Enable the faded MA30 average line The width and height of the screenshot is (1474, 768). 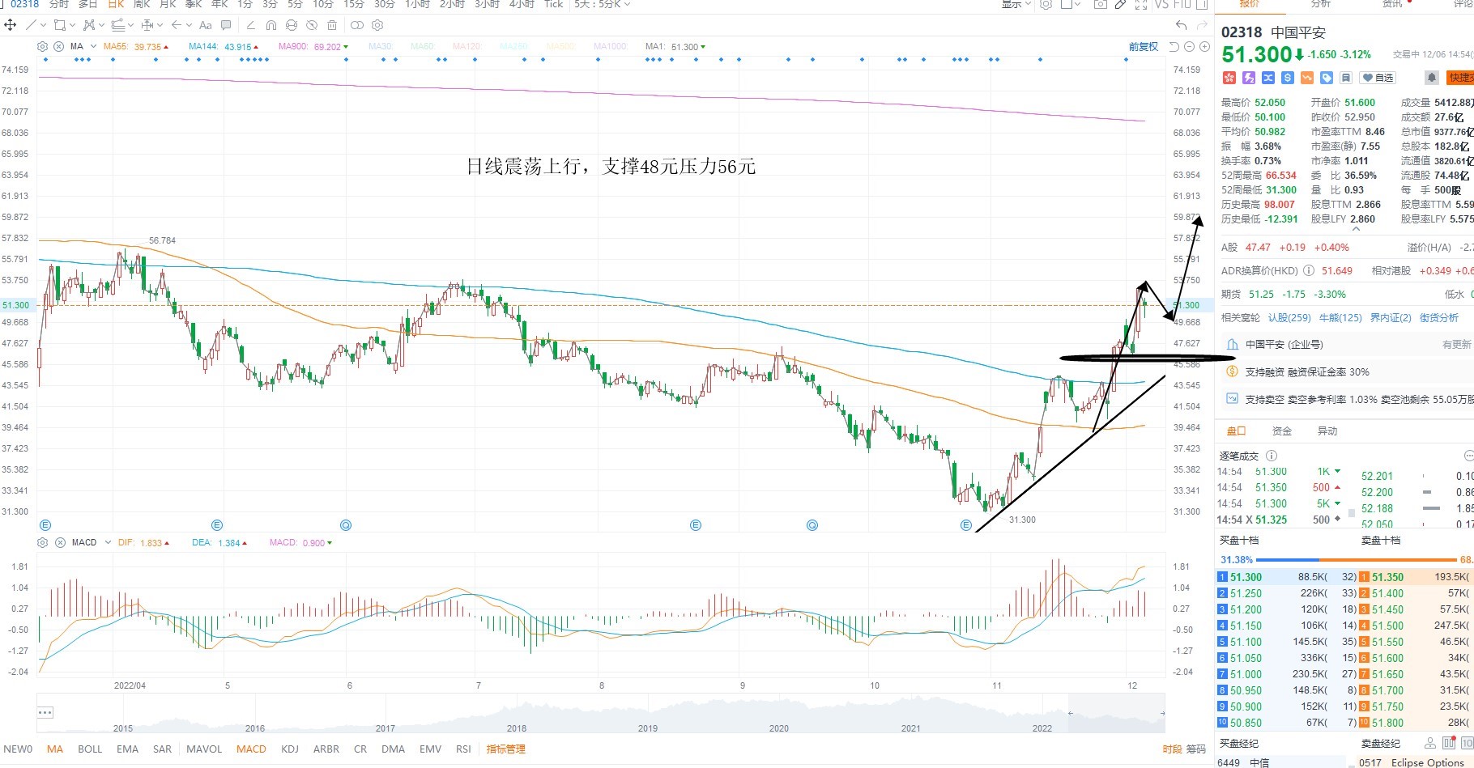click(381, 47)
